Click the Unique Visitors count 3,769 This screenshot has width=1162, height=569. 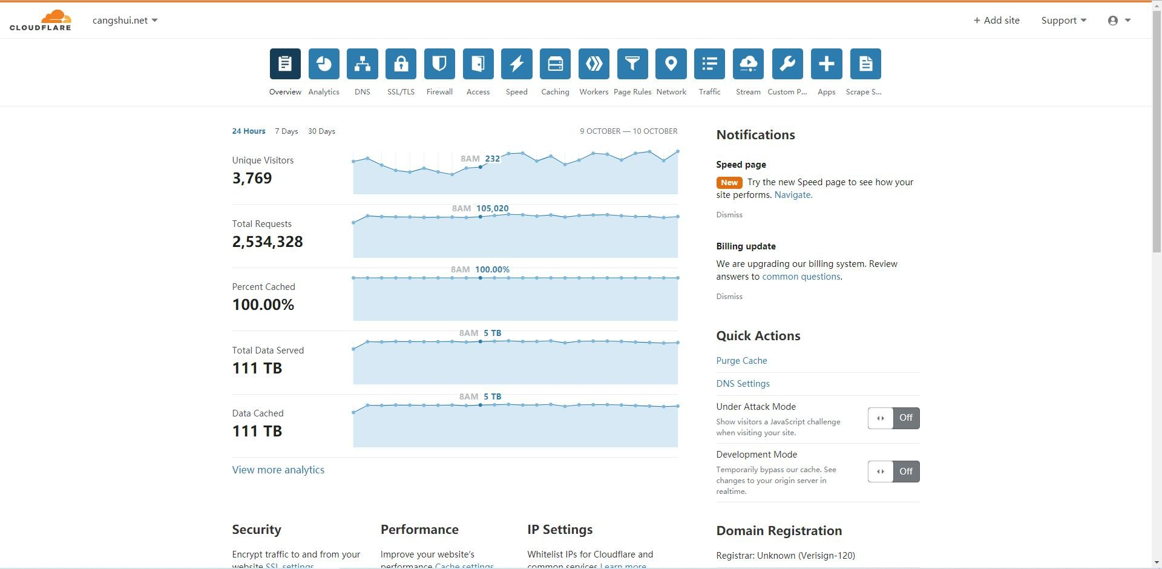[252, 178]
